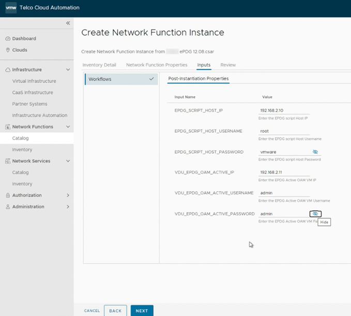This screenshot has width=351, height=316.
Task: Select Workflows in the left panel
Action: (x=121, y=79)
